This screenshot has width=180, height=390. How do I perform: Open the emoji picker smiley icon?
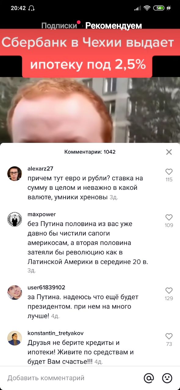(x=167, y=378)
